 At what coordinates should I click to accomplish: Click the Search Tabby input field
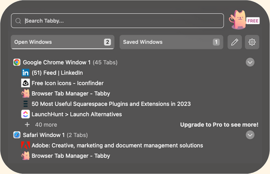click(118, 21)
